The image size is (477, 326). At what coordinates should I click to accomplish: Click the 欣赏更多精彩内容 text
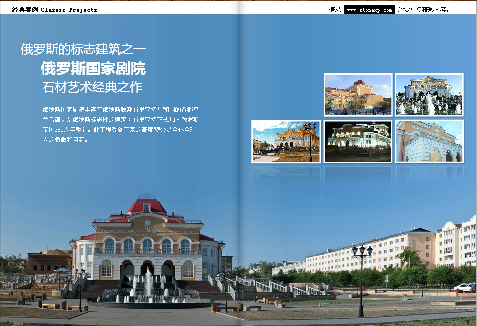click(x=423, y=10)
